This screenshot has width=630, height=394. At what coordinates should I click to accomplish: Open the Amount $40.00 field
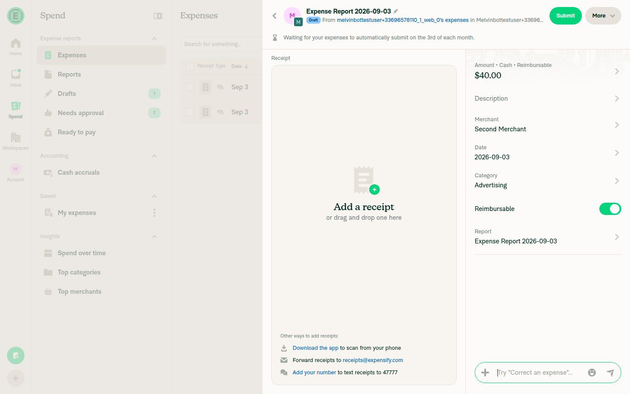point(548,71)
